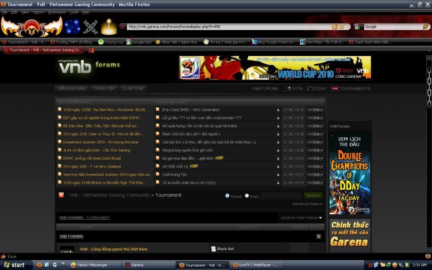Open the History menu

[x=38, y=12]
